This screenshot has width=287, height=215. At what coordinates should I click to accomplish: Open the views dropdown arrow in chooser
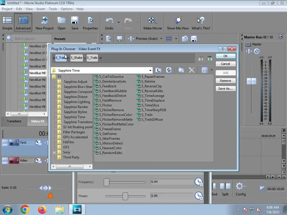click(x=212, y=70)
